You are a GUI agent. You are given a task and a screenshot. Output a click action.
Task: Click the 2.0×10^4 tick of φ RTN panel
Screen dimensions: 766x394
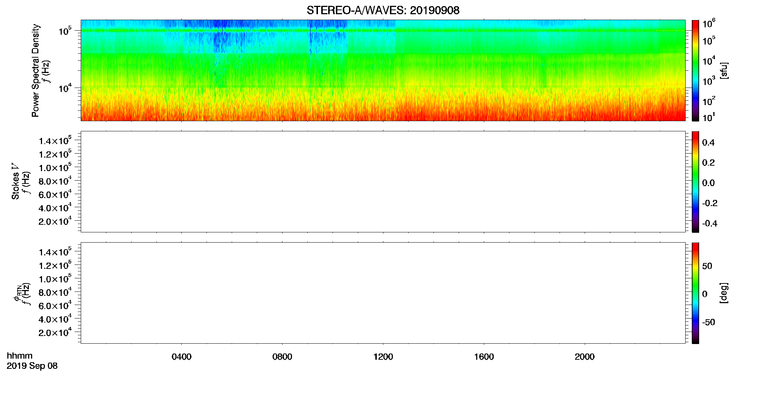click(55, 332)
